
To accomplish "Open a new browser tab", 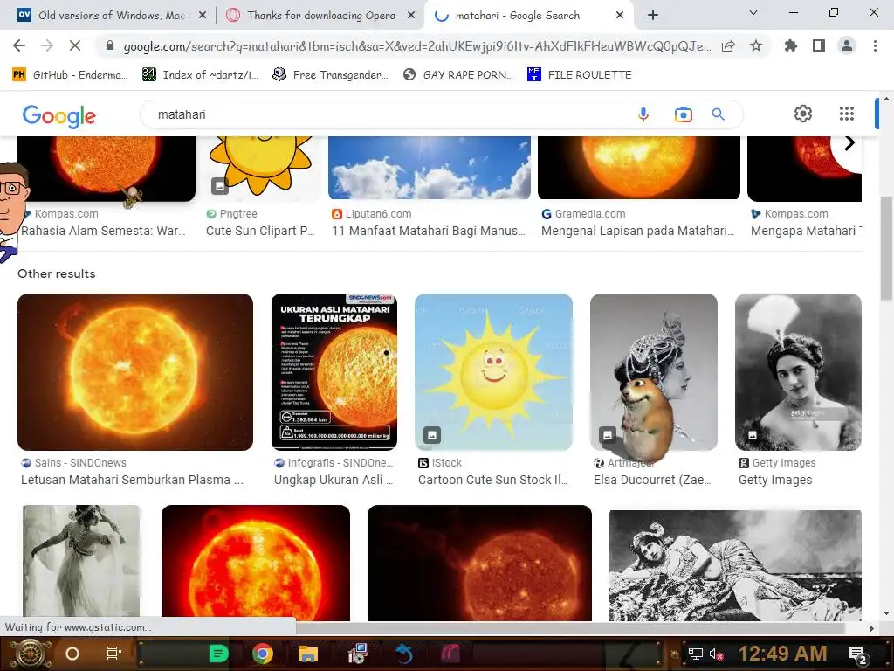I will [x=653, y=16].
